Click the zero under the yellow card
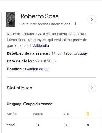Screen dimensions: 102x133 (88, 125)
